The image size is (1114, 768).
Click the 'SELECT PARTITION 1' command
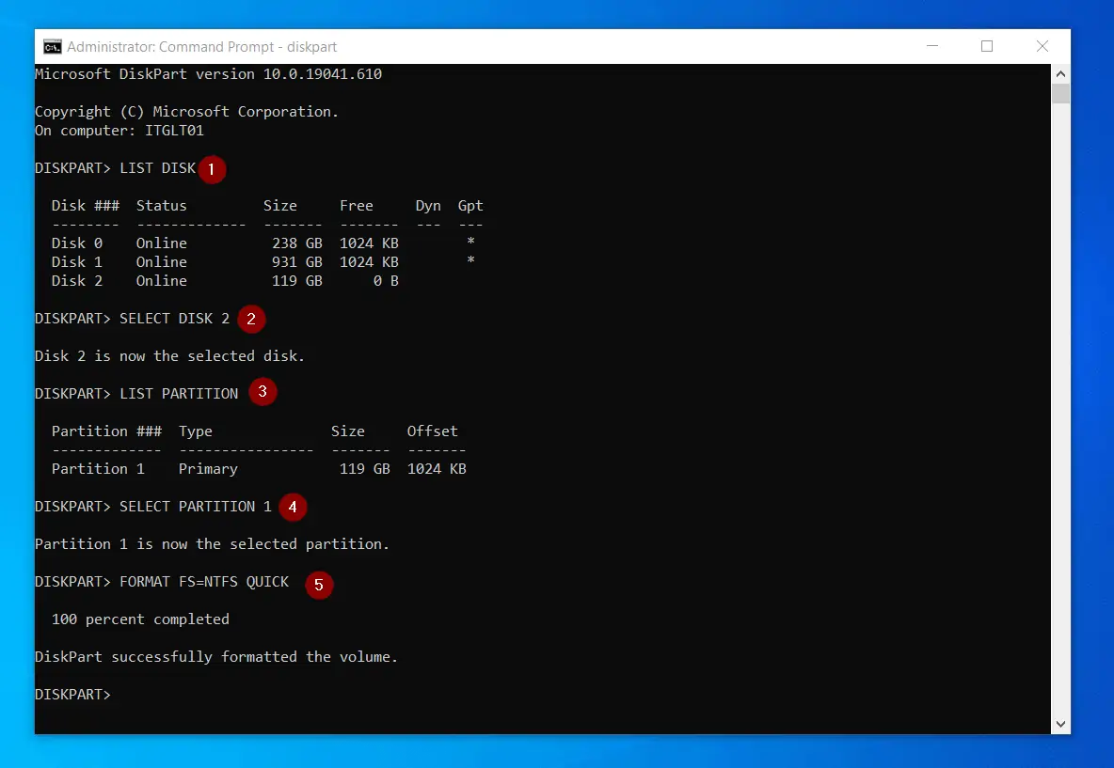196,507
